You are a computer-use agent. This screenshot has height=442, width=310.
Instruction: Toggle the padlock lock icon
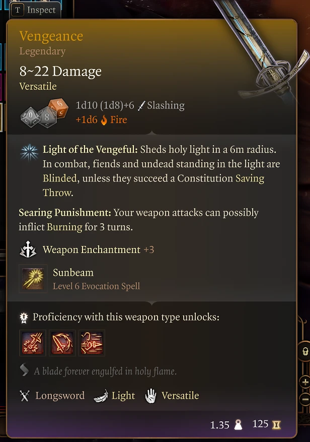tap(304, 351)
